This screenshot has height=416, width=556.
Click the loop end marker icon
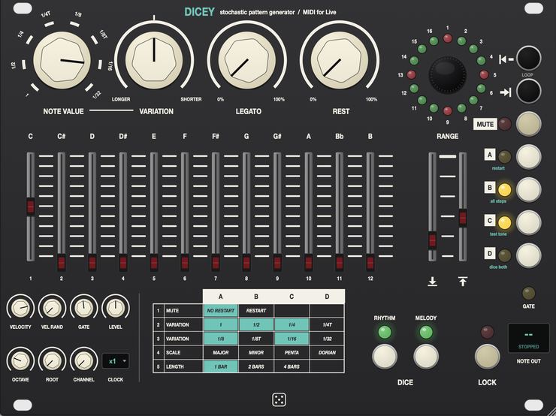tap(506, 92)
